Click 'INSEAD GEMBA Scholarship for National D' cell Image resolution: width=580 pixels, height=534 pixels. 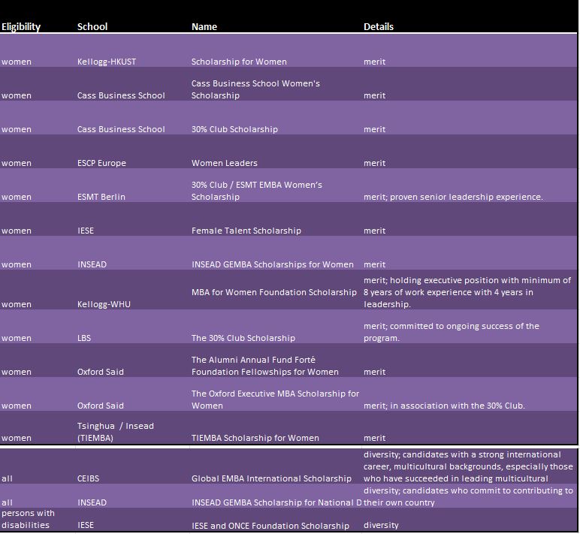click(276, 502)
